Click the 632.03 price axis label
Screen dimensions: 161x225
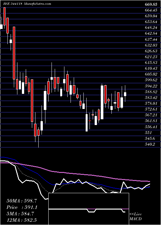point(151,45)
